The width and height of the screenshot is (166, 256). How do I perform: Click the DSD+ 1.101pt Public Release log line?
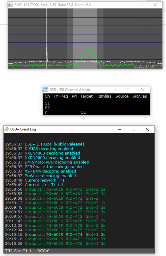pyautogui.click(x=45, y=144)
